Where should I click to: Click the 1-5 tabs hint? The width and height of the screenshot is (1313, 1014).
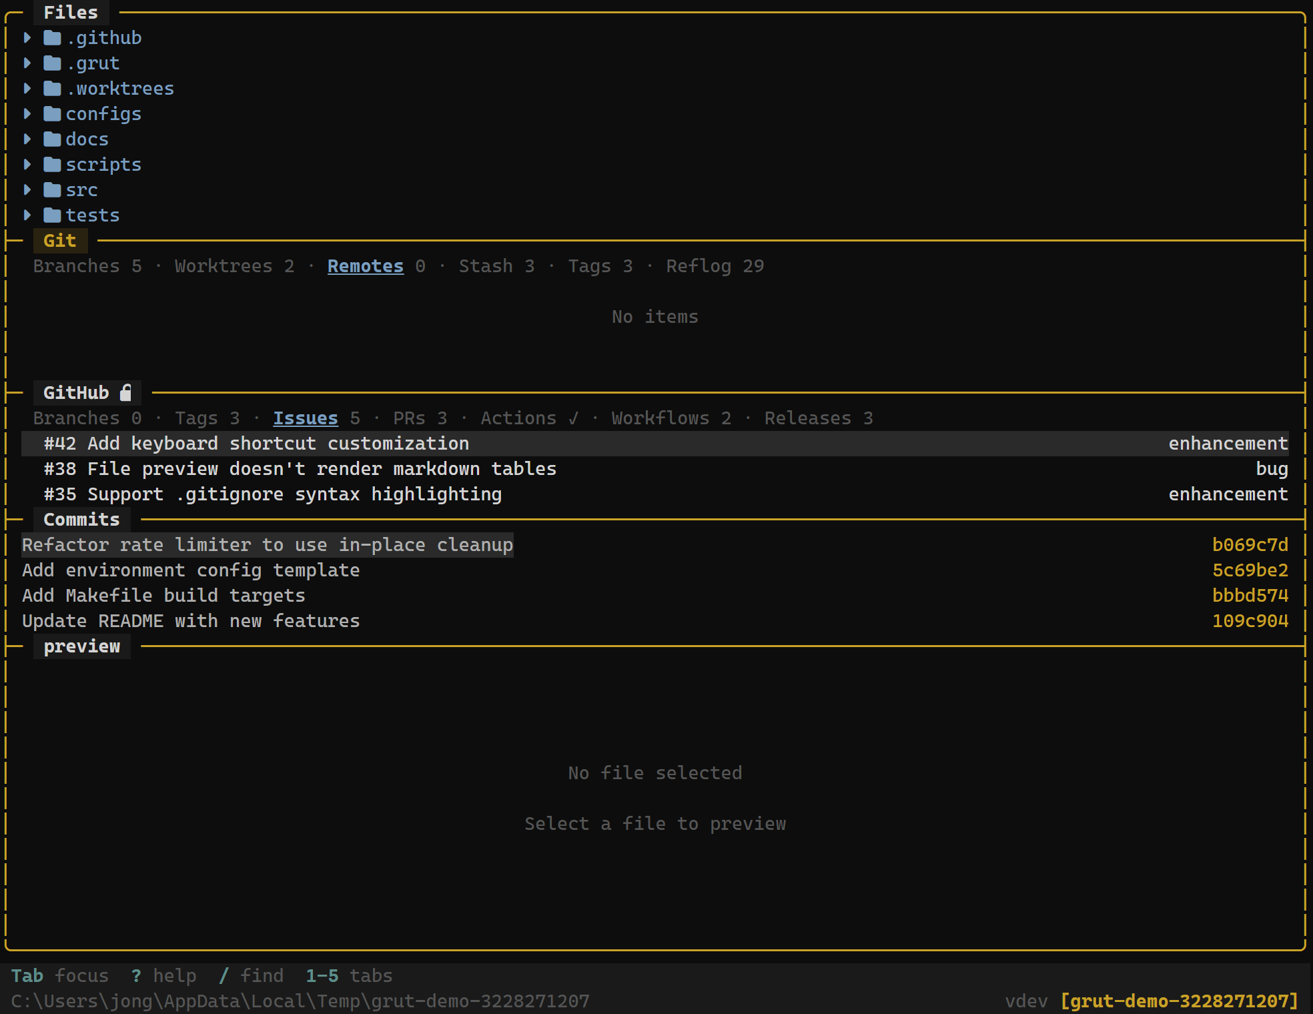point(349,976)
